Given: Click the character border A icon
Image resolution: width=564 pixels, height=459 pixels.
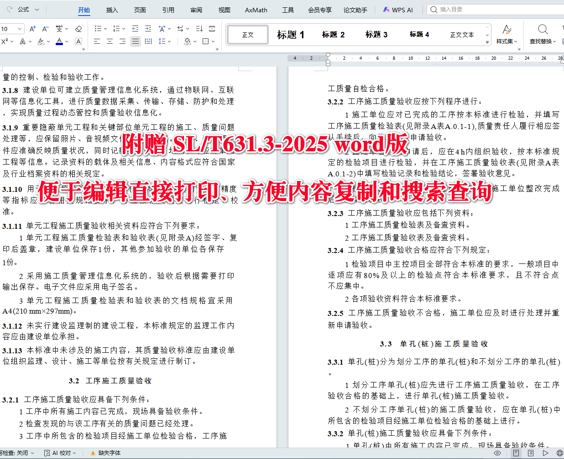Looking at the screenshot, I should [x=78, y=41].
